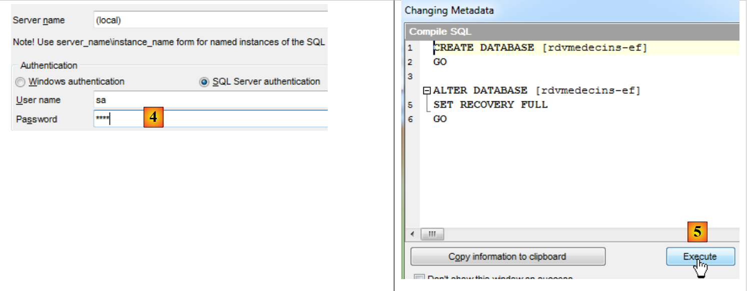Select Windows authentication option
Image resolution: width=747 pixels, height=291 pixels.
click(x=21, y=82)
